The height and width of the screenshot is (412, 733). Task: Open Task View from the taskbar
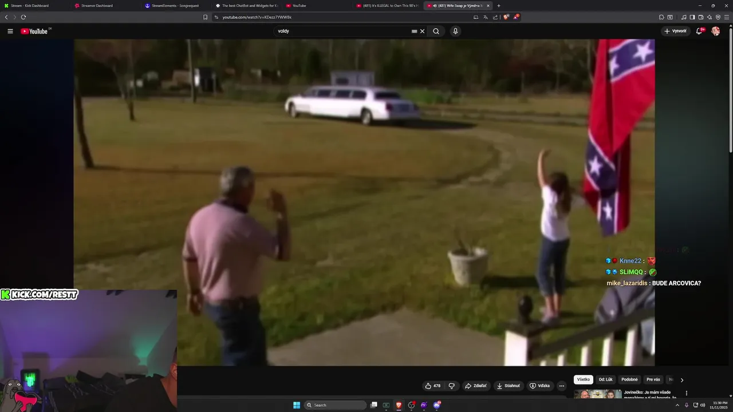pos(374,405)
